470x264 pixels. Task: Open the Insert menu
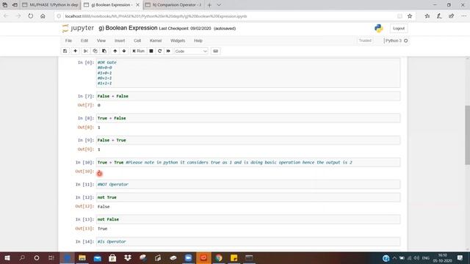(x=120, y=41)
